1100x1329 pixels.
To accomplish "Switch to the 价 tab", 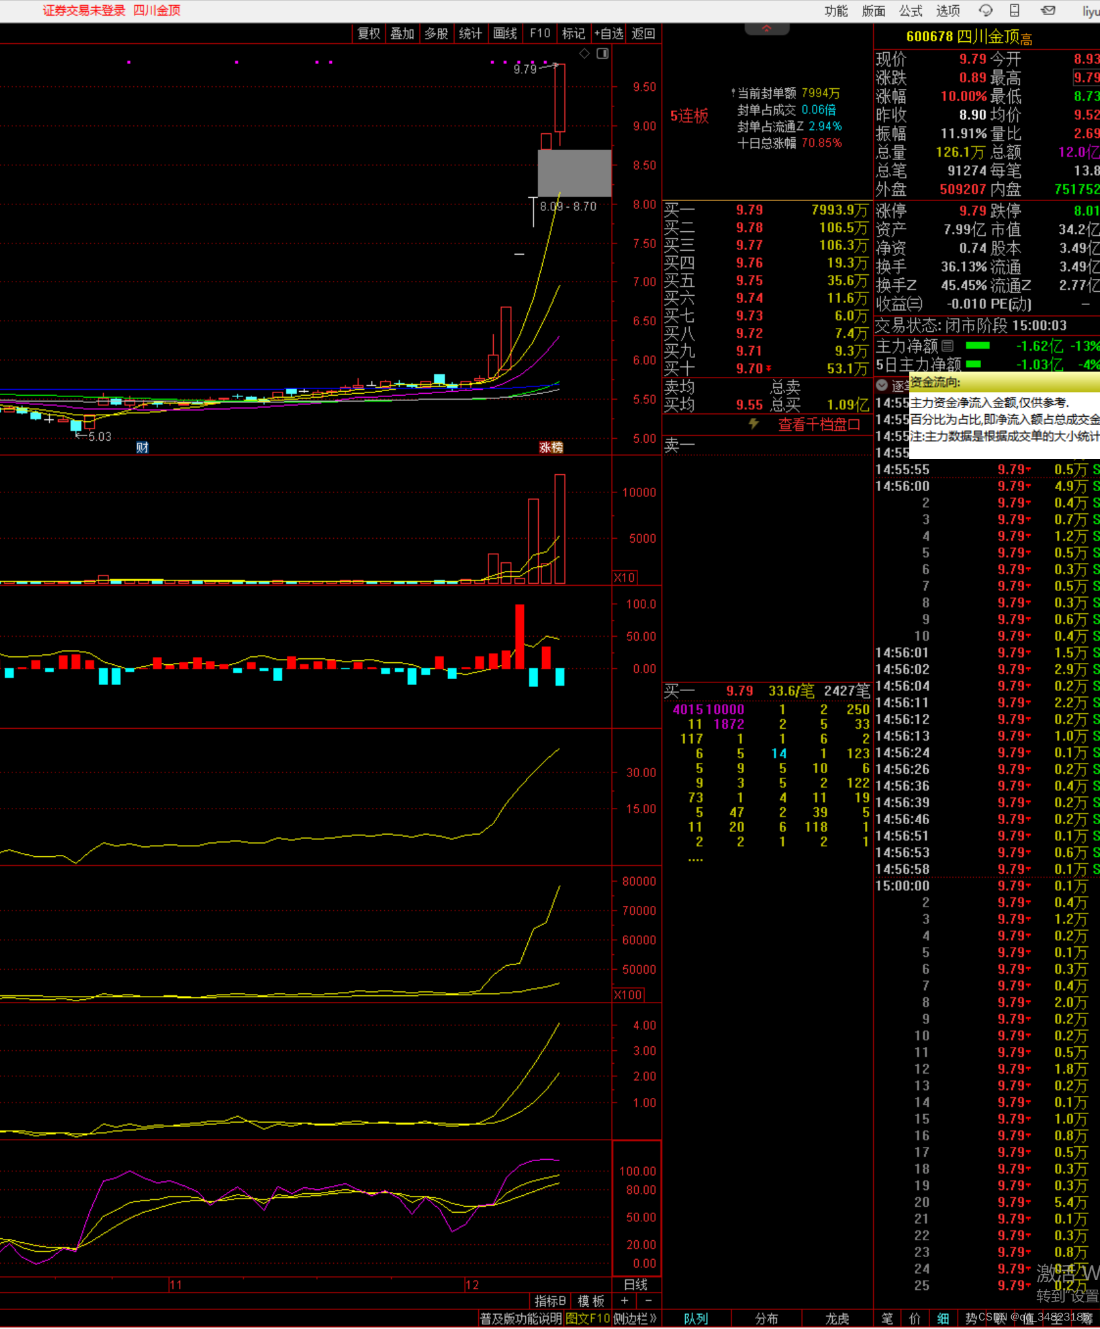I will pyautogui.click(x=914, y=1319).
